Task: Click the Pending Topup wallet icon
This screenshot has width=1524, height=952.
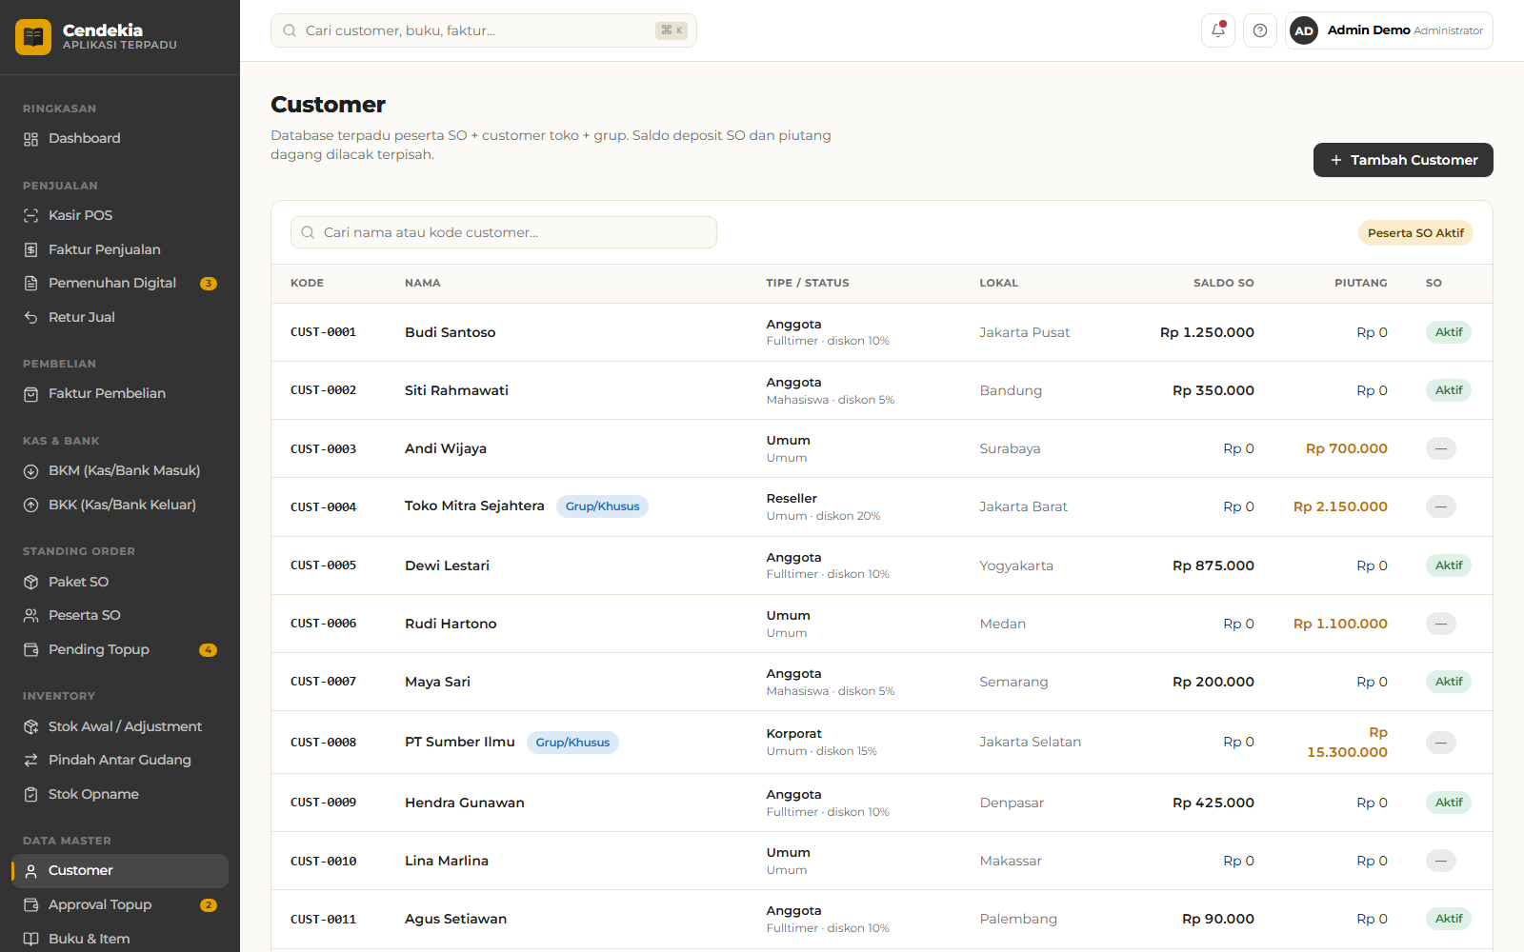Action: pos(31,649)
